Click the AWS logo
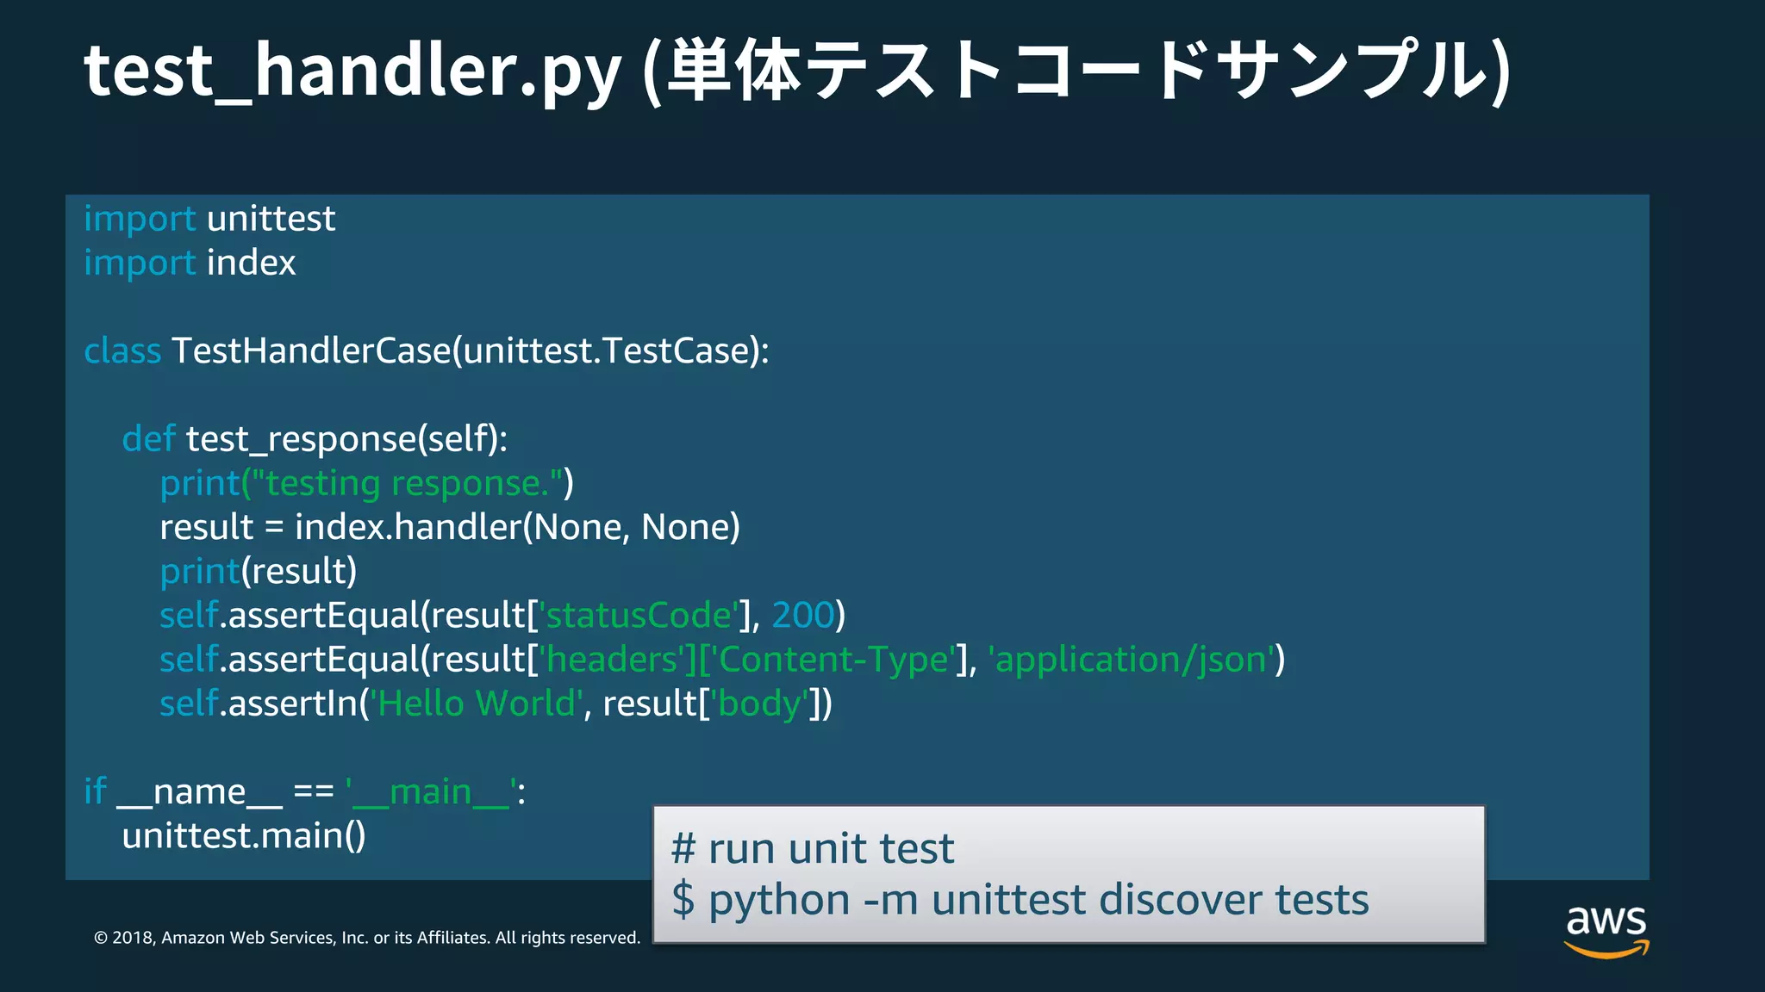 (1606, 931)
